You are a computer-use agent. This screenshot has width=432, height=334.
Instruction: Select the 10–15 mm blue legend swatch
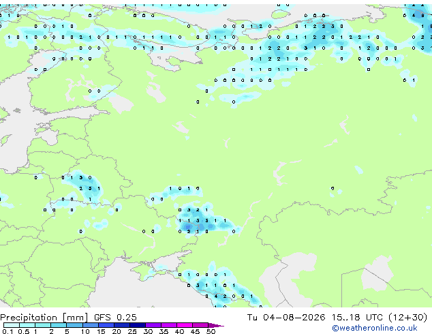pos(90,325)
